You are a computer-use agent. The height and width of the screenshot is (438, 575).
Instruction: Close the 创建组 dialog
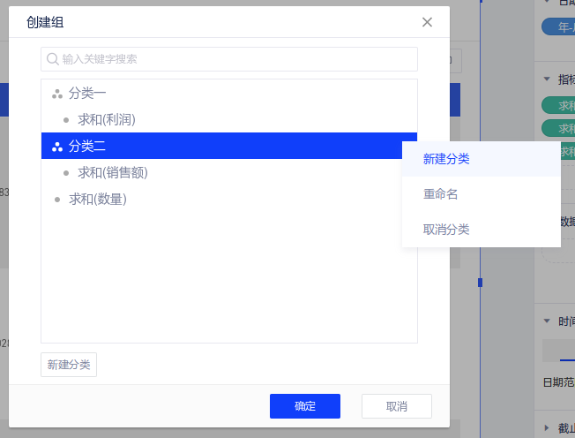tap(427, 22)
